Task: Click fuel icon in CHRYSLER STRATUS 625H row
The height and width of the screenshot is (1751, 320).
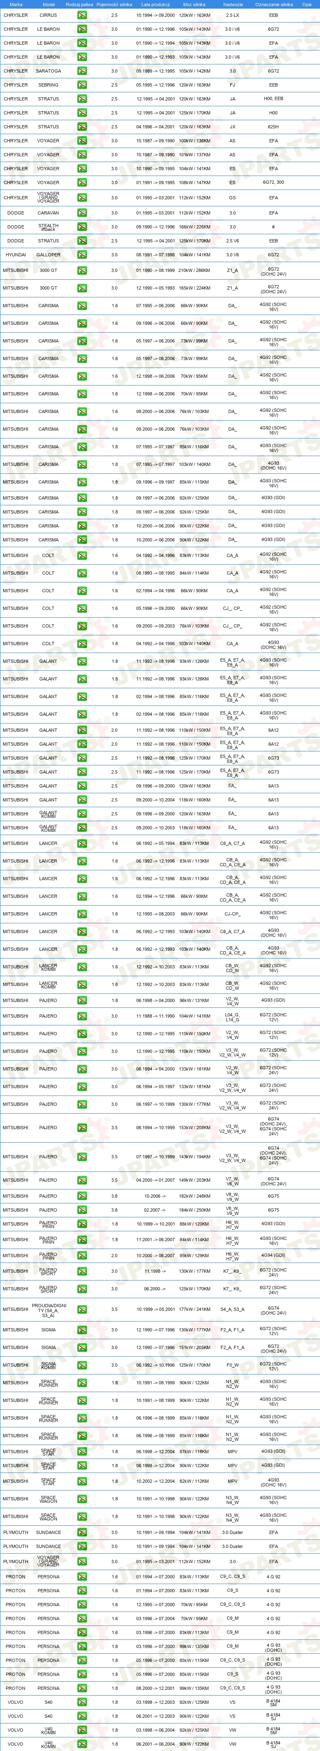Action: pyautogui.click(x=81, y=126)
